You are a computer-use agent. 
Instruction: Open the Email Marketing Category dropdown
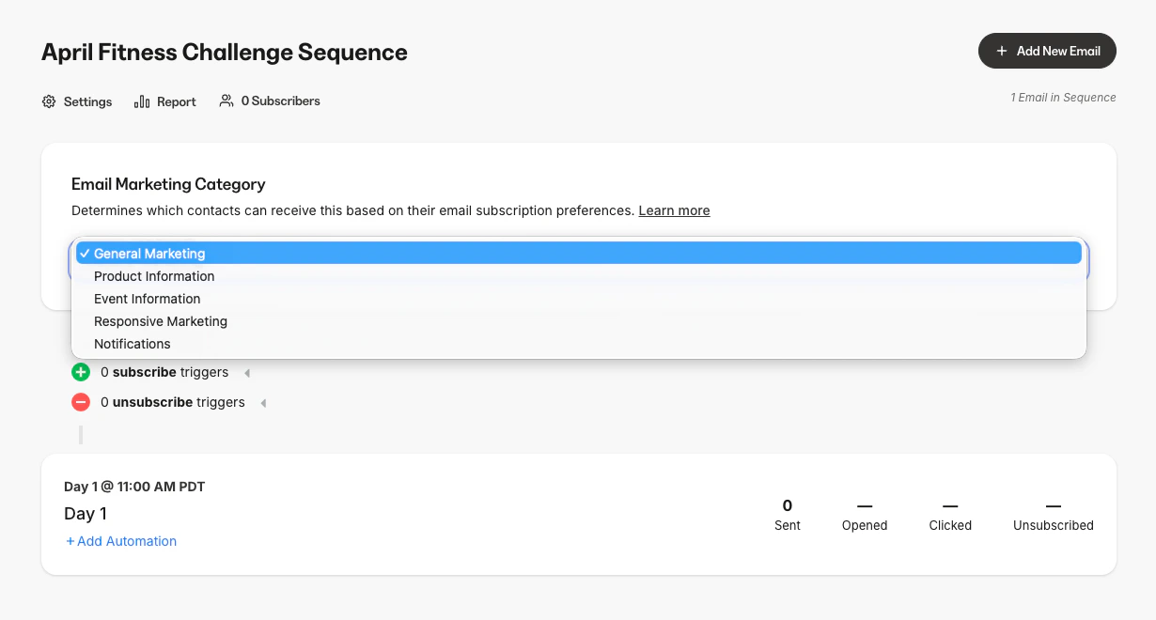tap(578, 262)
